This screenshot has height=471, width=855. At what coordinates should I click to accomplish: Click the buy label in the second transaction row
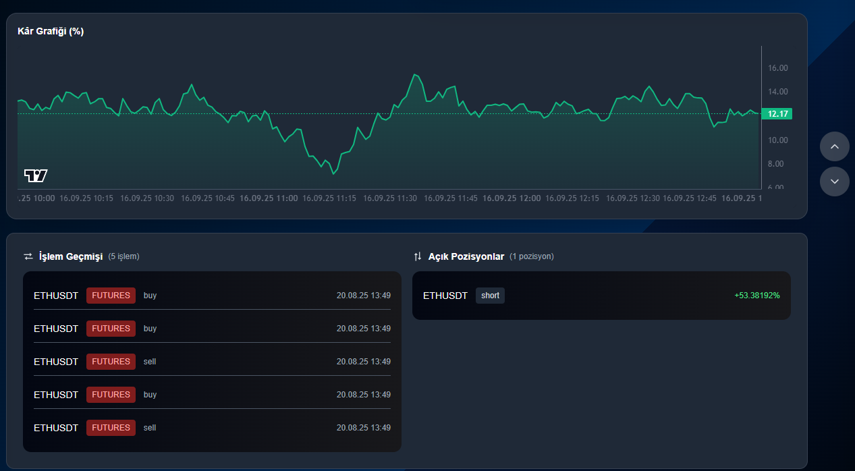coord(150,329)
